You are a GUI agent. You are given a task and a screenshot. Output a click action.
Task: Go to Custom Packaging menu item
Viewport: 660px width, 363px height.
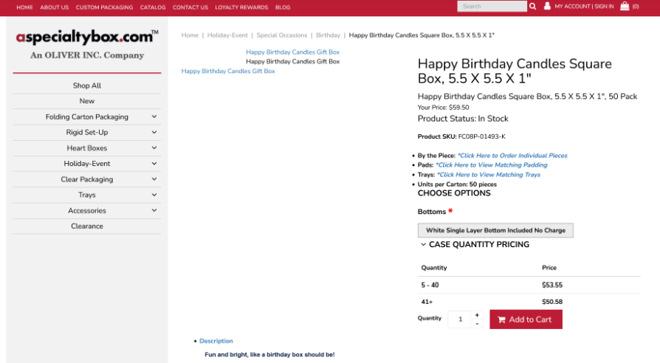pos(104,7)
